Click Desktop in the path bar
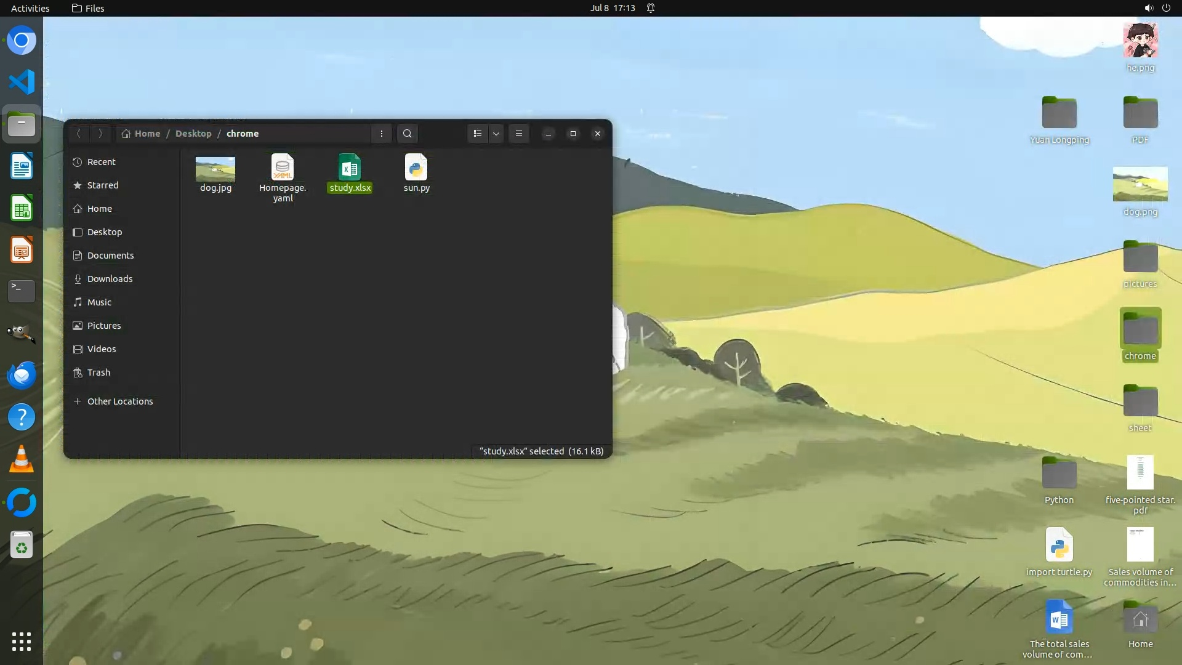1182x665 pixels. tap(193, 134)
